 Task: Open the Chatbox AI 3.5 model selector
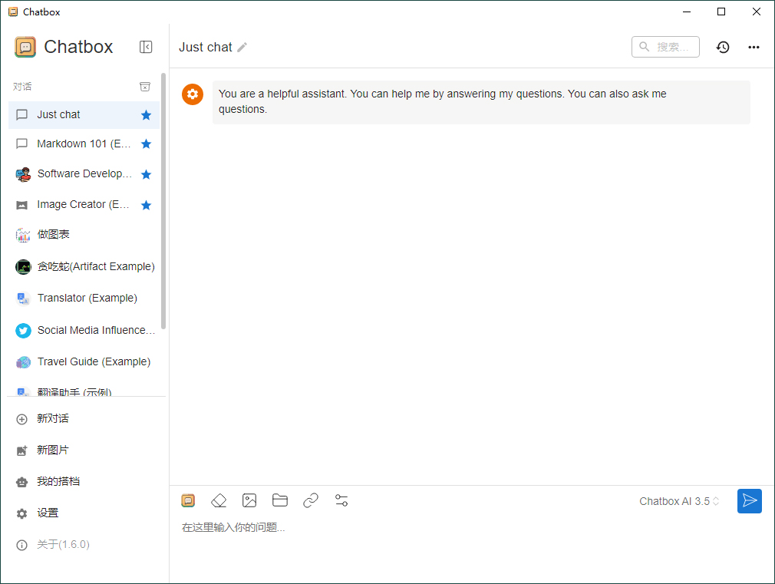679,501
